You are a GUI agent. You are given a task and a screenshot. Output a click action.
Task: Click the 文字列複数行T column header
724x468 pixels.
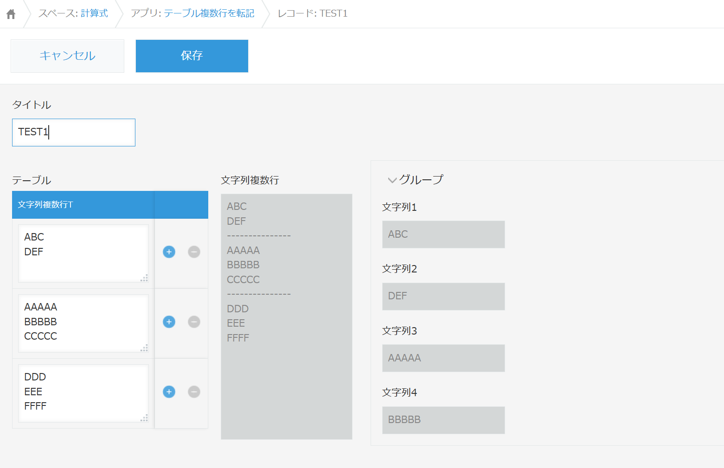point(83,205)
